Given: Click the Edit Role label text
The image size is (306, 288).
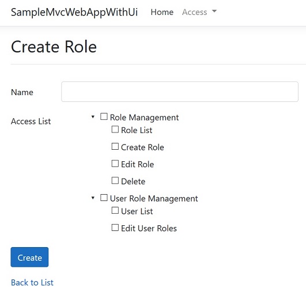Looking at the screenshot, I should 137,164.
